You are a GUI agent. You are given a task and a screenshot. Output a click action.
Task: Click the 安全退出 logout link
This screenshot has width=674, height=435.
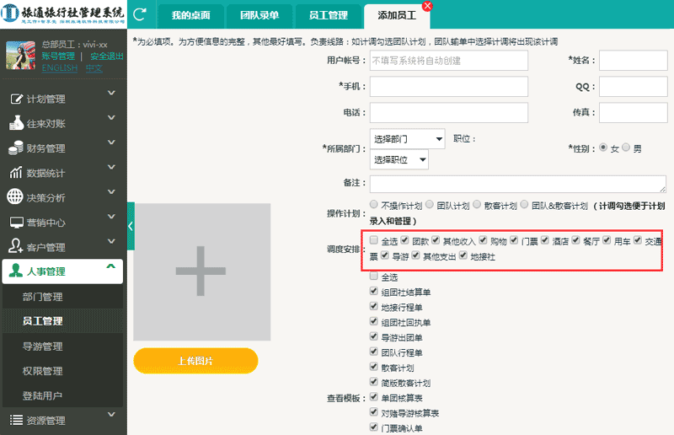(106, 56)
